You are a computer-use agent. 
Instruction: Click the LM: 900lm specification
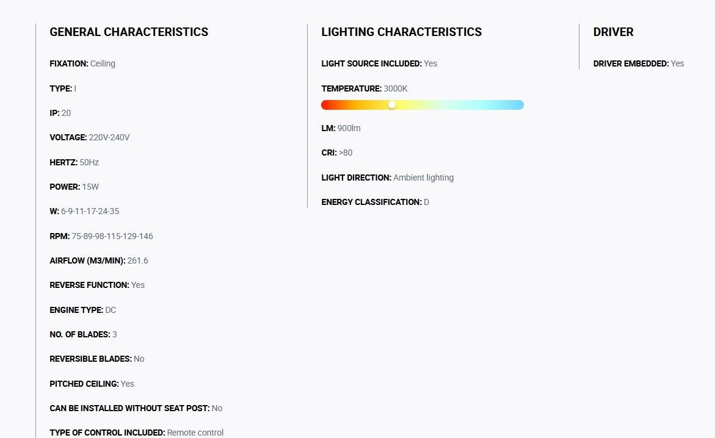(341, 129)
